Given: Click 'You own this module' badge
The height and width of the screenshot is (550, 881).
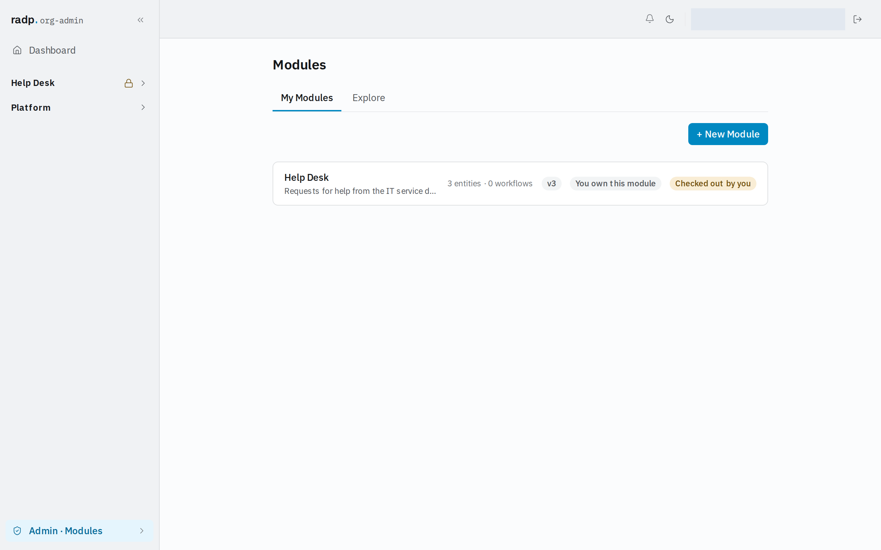Looking at the screenshot, I should [615, 184].
